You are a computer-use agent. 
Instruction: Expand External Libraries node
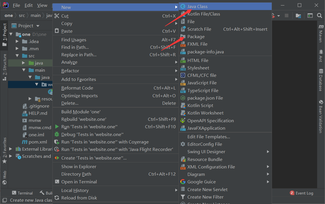(11, 149)
